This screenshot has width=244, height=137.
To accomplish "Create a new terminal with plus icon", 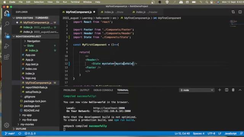I will point(220,90).
